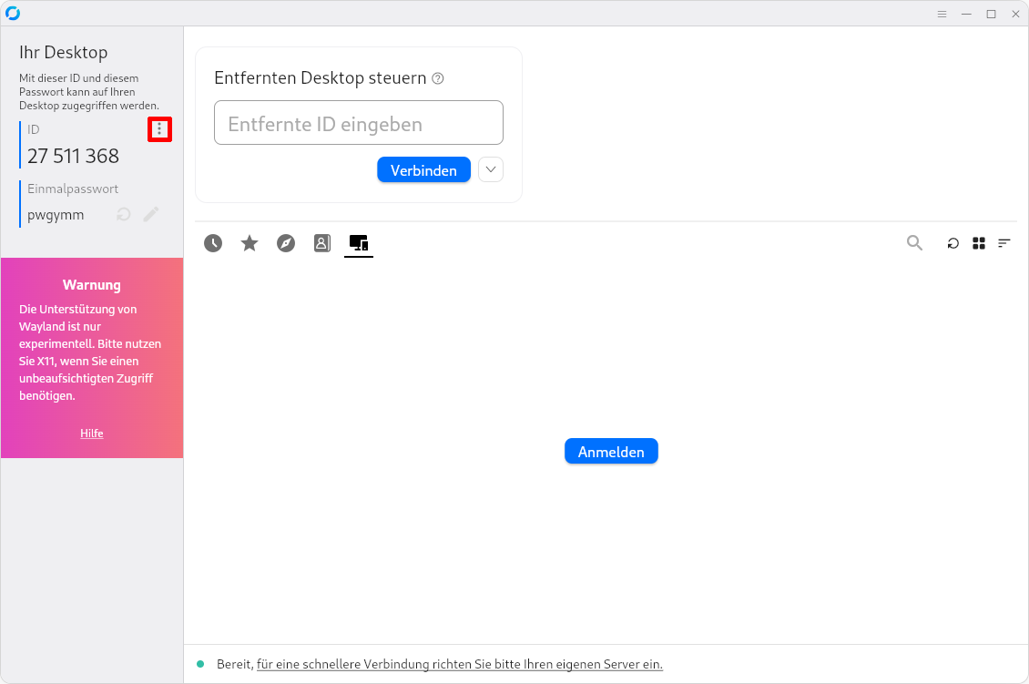
Task: Open discovered devices tab (compass)
Action: click(286, 243)
